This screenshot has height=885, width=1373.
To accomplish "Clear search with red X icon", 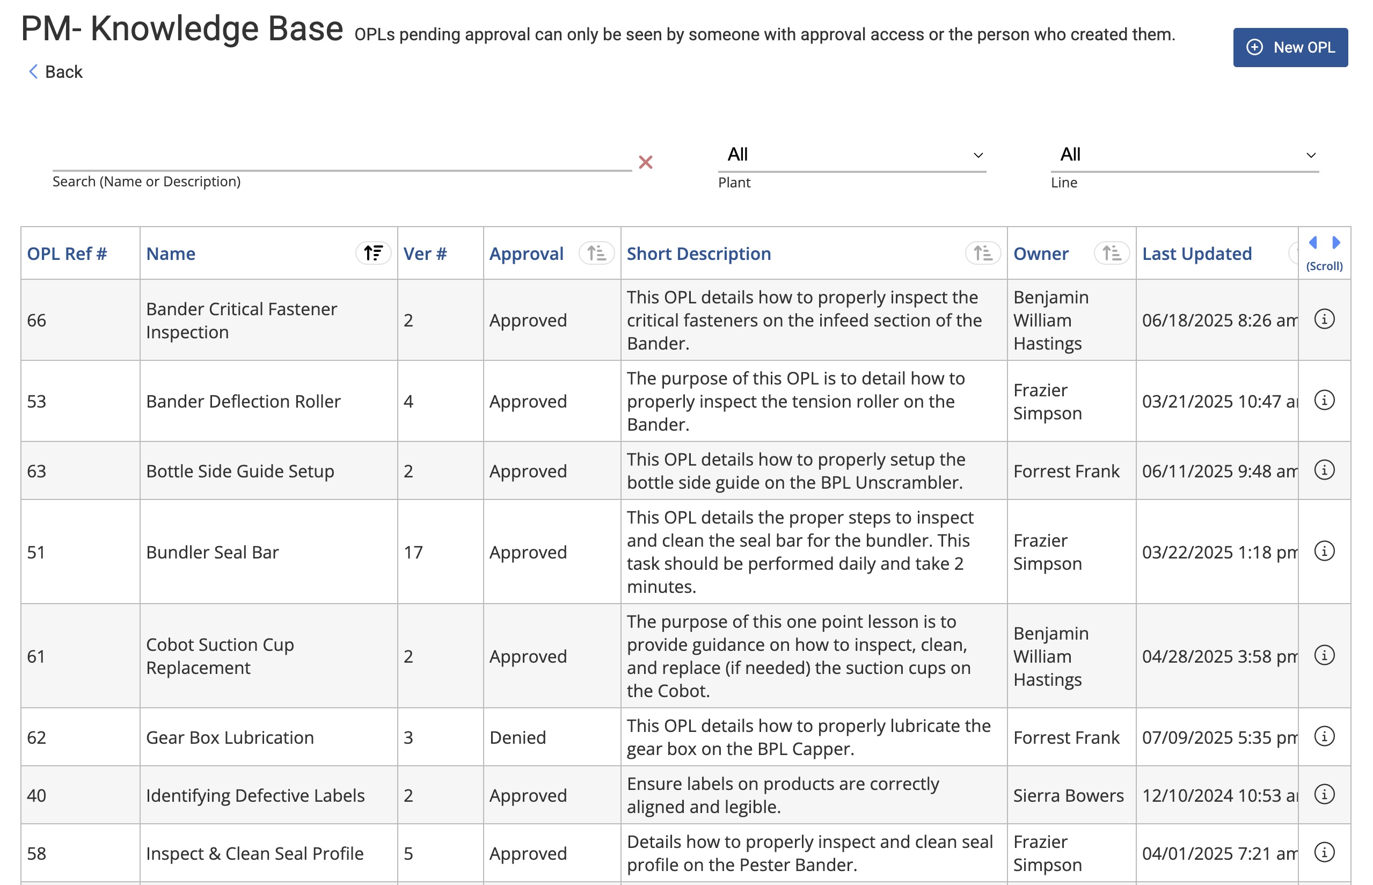I will pyautogui.click(x=646, y=163).
